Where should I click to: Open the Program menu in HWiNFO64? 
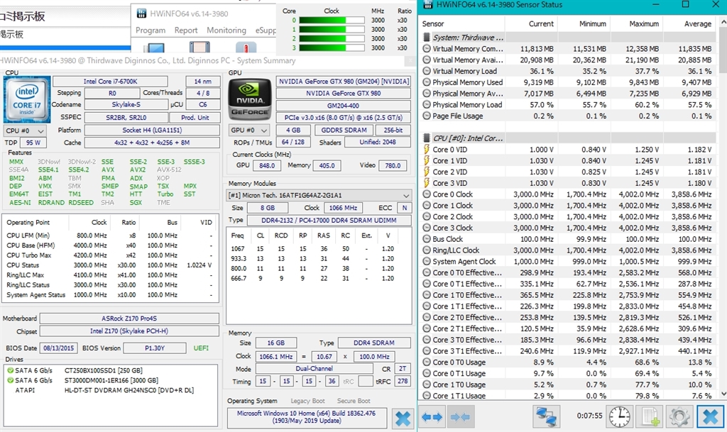[151, 30]
